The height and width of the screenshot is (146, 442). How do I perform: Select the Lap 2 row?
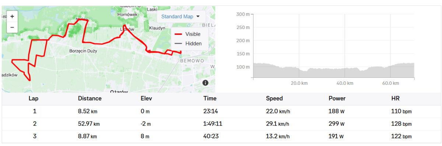tap(221, 124)
